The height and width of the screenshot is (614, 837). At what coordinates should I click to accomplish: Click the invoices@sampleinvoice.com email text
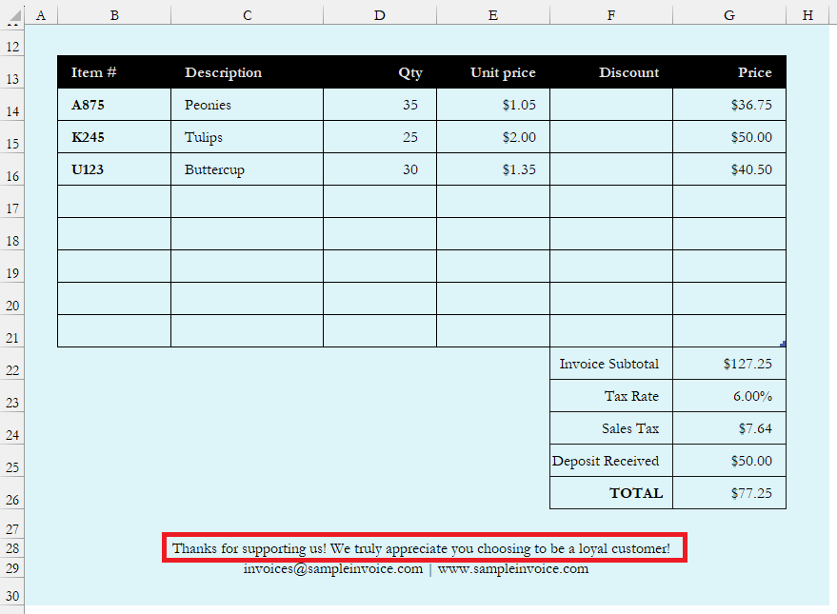pyautogui.click(x=333, y=568)
